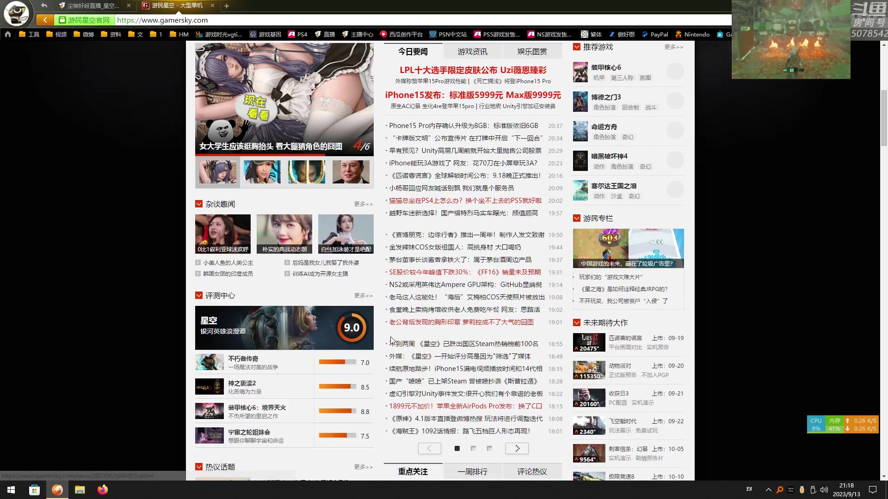Select the first news pagination dot
The height and width of the screenshot is (499, 888).
pos(457,449)
